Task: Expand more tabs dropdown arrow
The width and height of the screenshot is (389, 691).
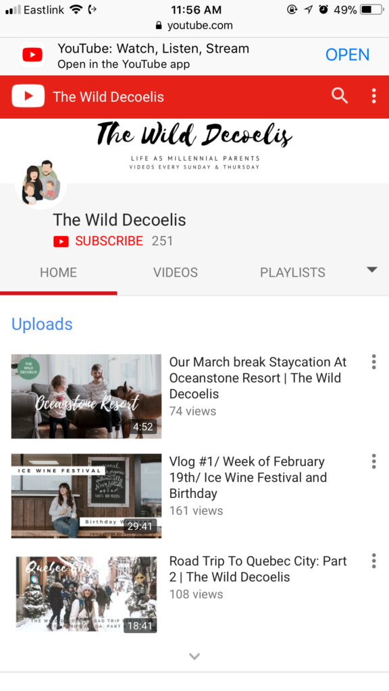Action: click(372, 270)
